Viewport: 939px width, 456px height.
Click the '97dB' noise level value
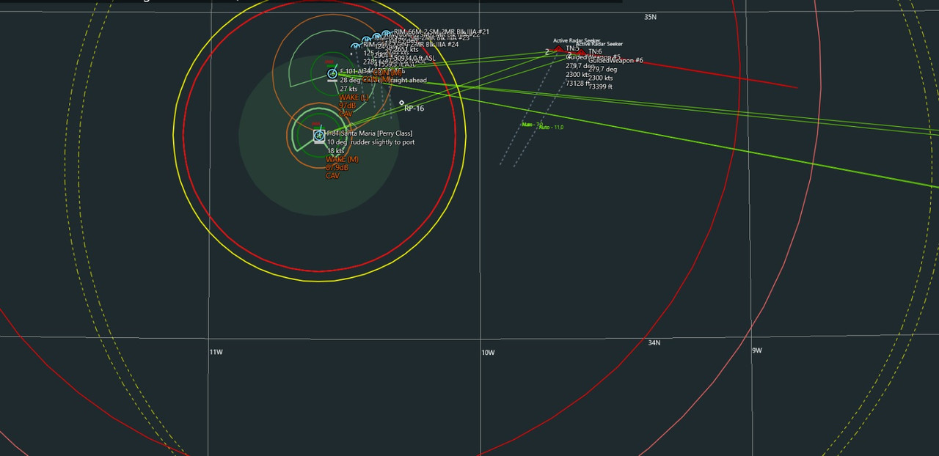tap(347, 106)
